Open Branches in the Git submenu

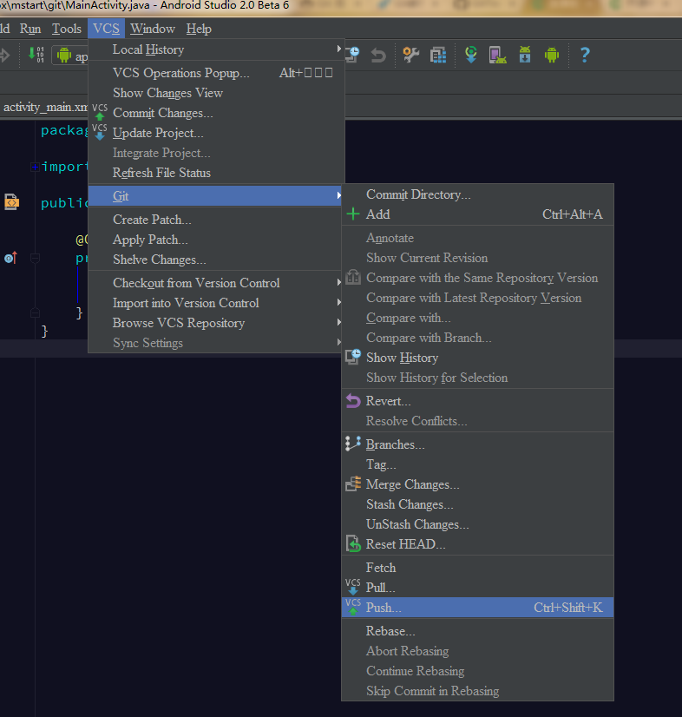tap(478, 444)
